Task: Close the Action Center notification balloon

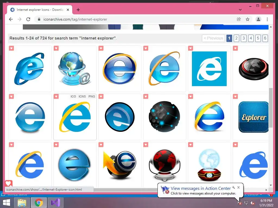Action: [x=238, y=187]
